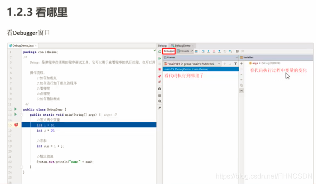Toggle Mute Breakpoints icon
This screenshot has width=316, height=184.
pos(160,81)
